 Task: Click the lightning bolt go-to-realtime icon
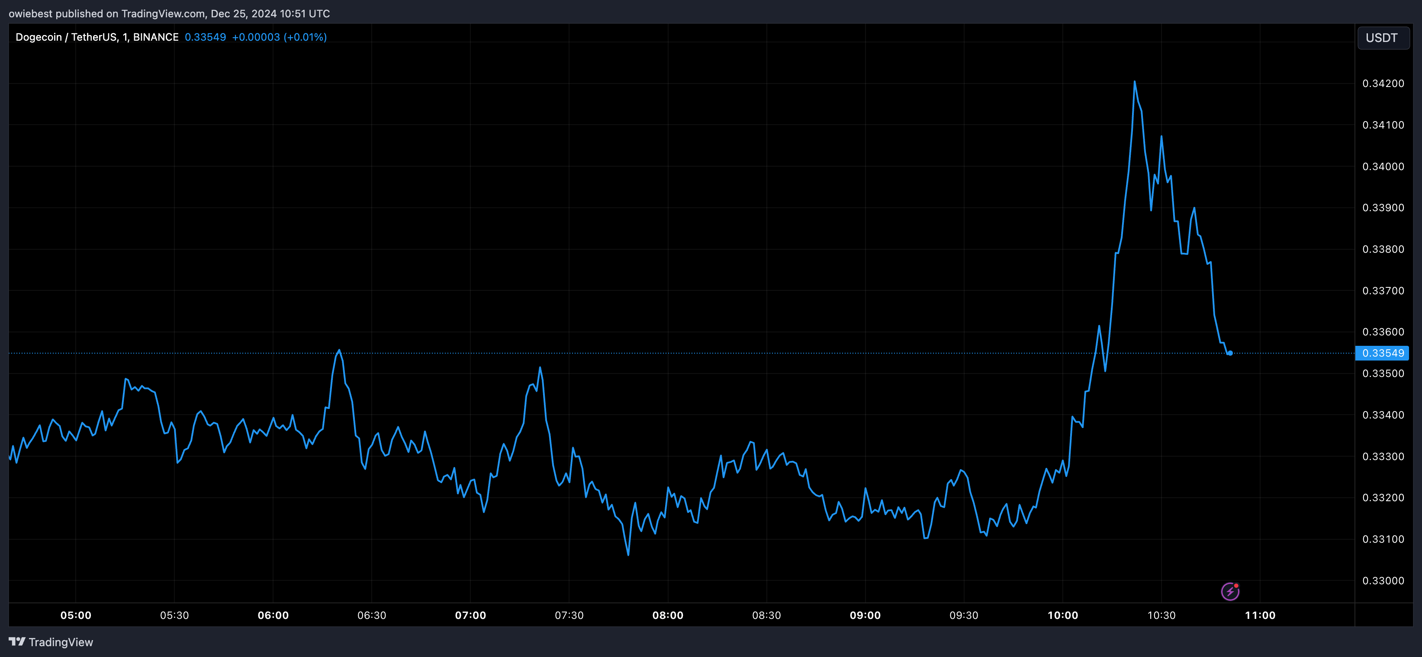(1229, 591)
